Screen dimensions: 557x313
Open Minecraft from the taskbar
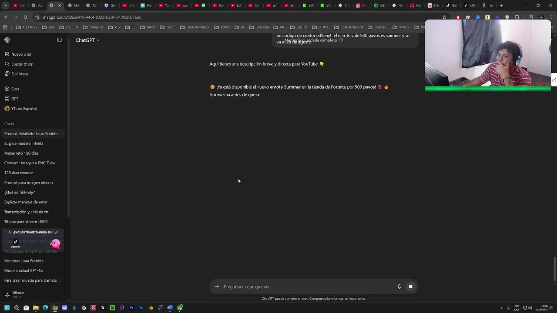coord(112,308)
